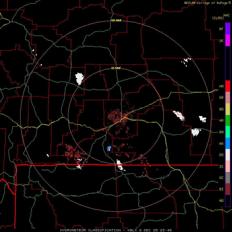The width and height of the screenshot is (232, 232).
Task: Click the IC pink legend swatch
Action: pos(228,166)
